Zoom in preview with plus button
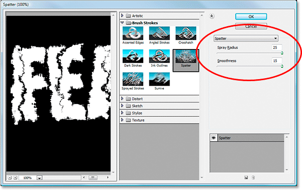 (x=15, y=178)
